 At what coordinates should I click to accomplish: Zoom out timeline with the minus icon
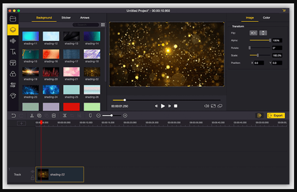click(98, 115)
